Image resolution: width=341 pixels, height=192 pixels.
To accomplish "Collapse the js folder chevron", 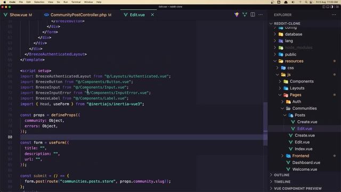I will pos(277,75).
